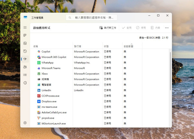Open the App history page icon
Screen dimensions: 194x139
[25, 51]
